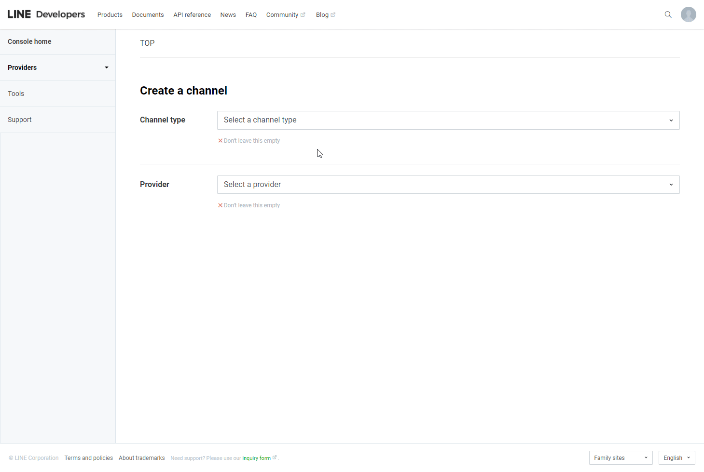The height and width of the screenshot is (472, 704).
Task: Open the Blog external link
Action: tap(326, 15)
